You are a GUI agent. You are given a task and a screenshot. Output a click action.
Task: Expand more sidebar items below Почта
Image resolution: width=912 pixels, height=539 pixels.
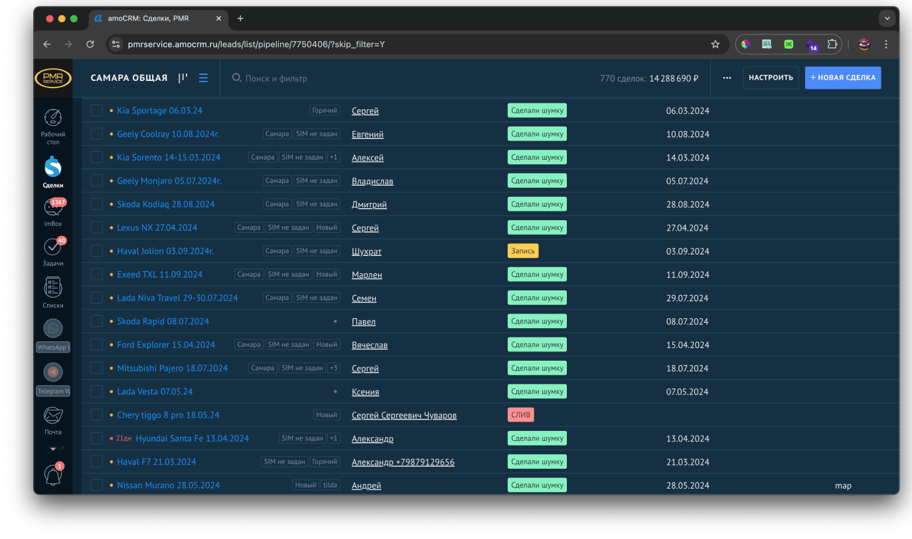(x=53, y=449)
